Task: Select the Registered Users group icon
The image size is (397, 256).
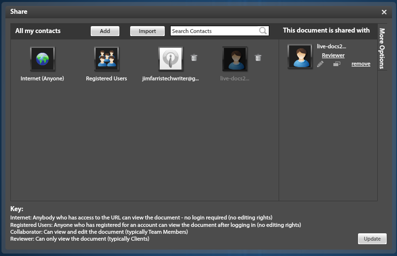Action: (x=107, y=59)
